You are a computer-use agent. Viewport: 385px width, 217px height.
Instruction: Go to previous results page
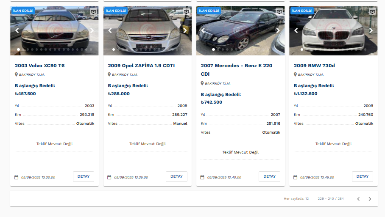tap(358, 199)
